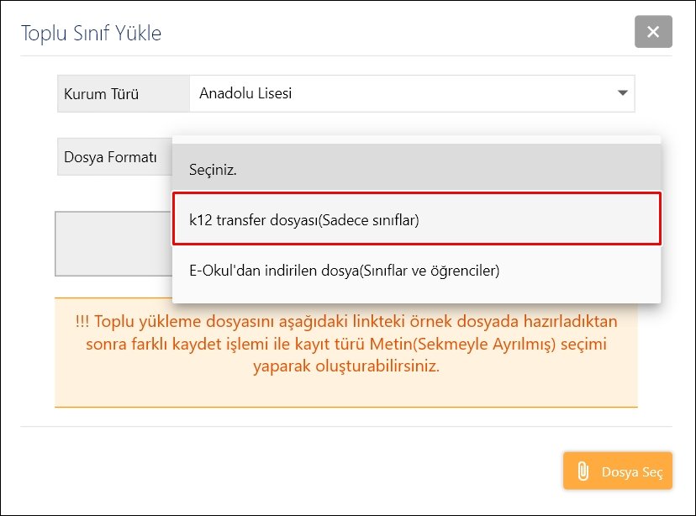Open the Anadolu Lisesi combo box
696x516 pixels.
[x=412, y=93]
